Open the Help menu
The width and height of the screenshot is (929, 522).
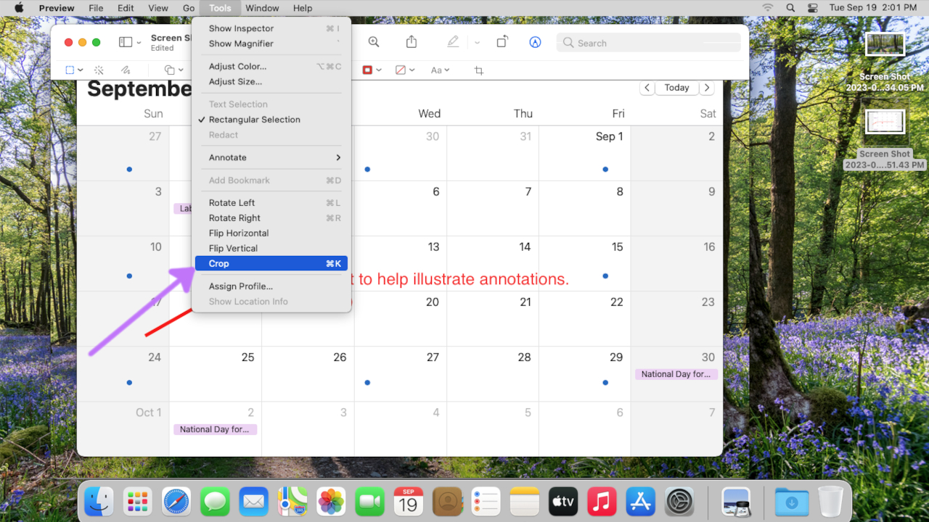point(303,8)
